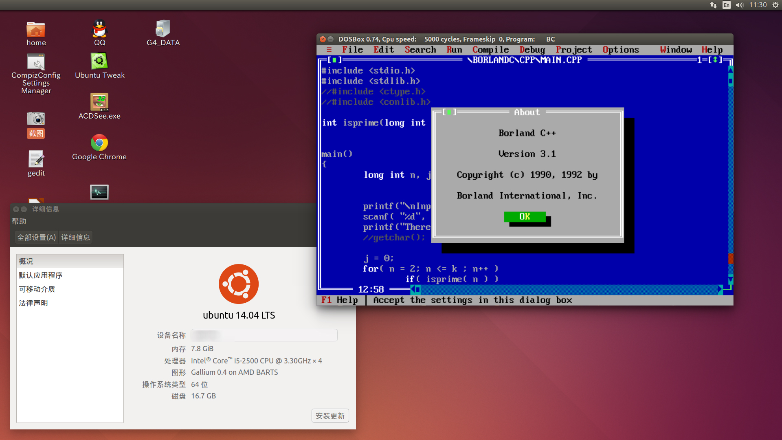The height and width of the screenshot is (440, 782).
Task: Click the vertical scrollbar up arrow in the editor
Action: tap(731, 70)
